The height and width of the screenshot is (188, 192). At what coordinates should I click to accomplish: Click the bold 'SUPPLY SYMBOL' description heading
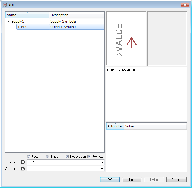coord(121,70)
